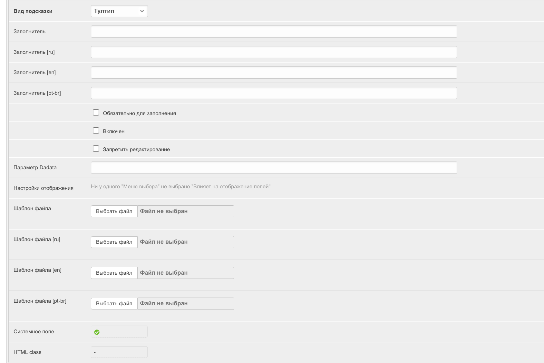This screenshot has height=363, width=544.
Task: Select file for Шаблон файла [pt-br]
Action: (114, 304)
